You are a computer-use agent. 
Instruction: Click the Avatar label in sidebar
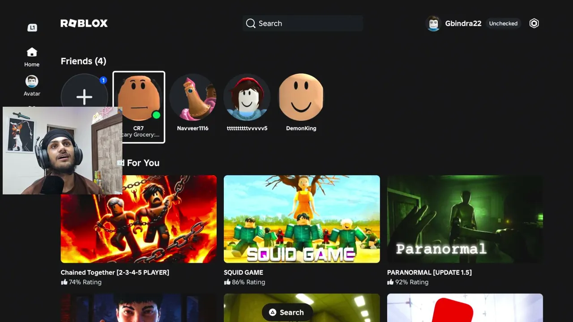pos(32,93)
